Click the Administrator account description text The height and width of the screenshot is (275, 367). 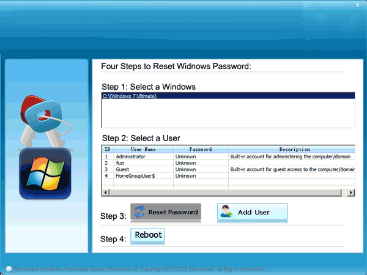[x=290, y=156]
